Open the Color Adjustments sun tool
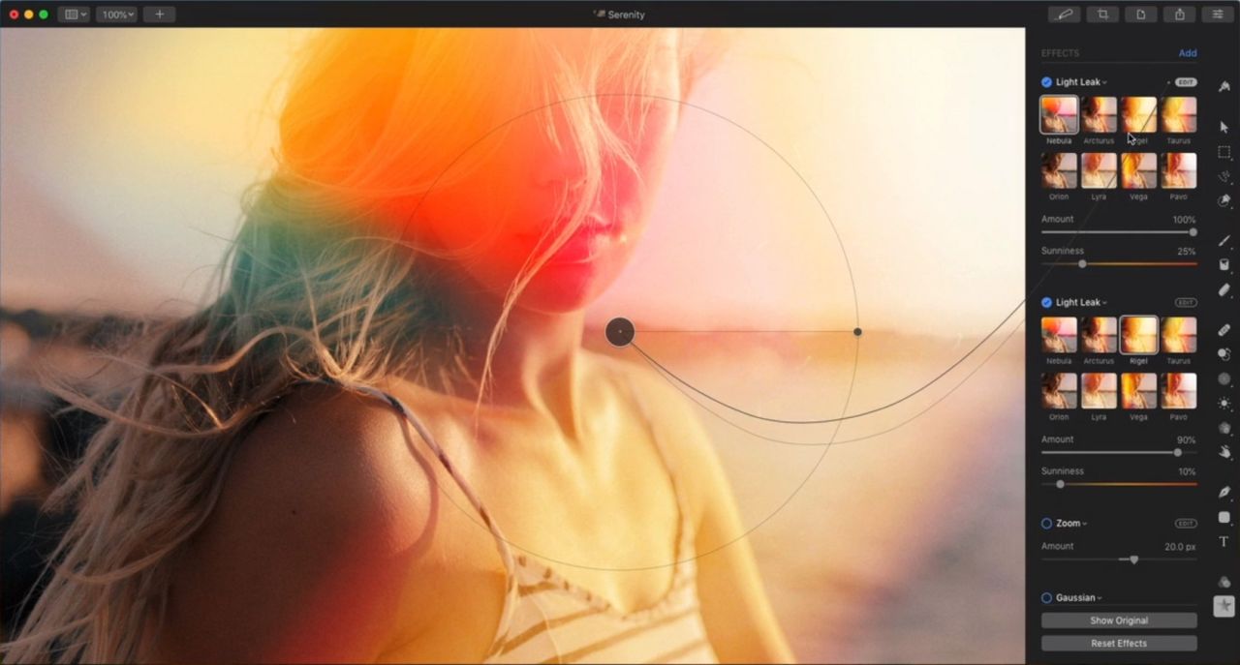The image size is (1240, 665). pyautogui.click(x=1224, y=404)
